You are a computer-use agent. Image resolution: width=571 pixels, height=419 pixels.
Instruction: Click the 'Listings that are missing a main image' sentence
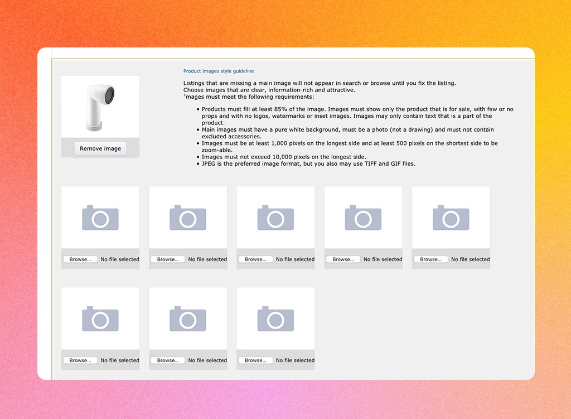point(320,83)
